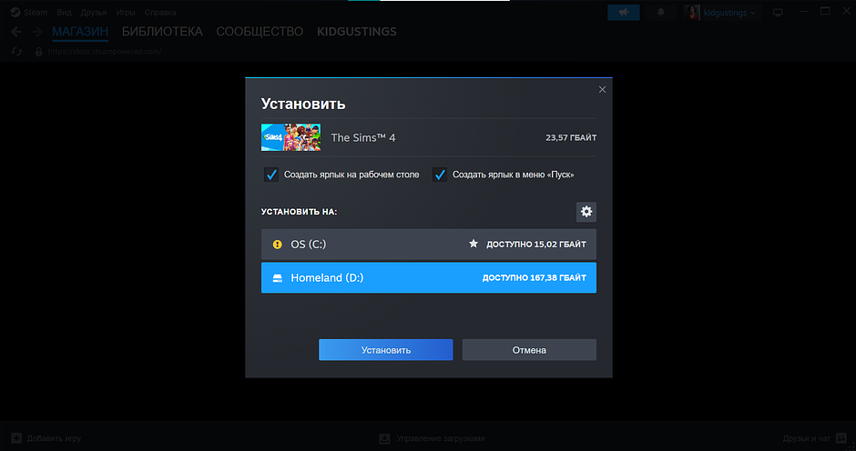This screenshot has height=451, width=856.
Task: Click The Sims™ 4 title text
Action: (363, 137)
